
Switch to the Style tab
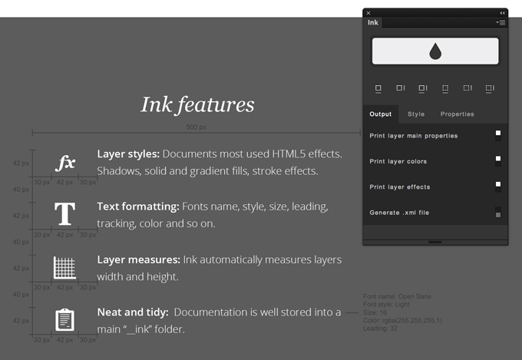click(416, 114)
